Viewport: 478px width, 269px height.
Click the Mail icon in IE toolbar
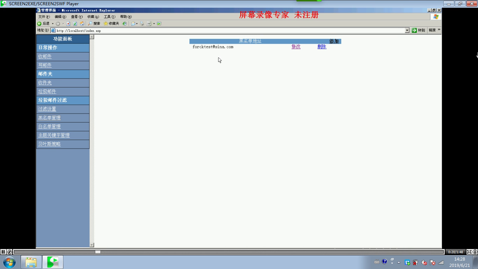[x=133, y=23]
